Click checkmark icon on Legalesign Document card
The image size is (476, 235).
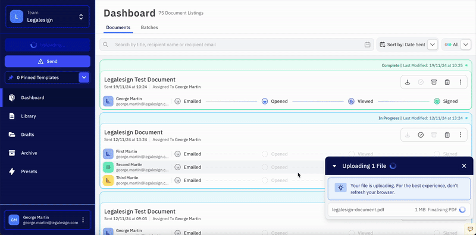coord(421,135)
